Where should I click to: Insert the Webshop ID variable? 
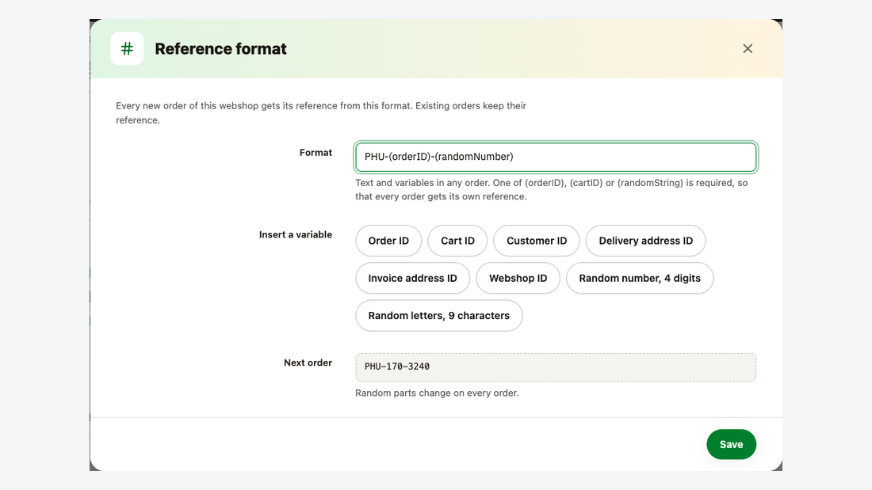(518, 278)
